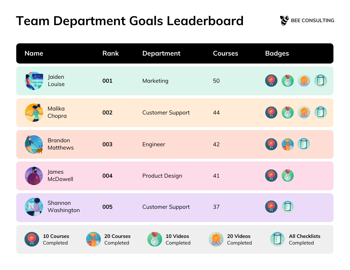
Task: Select James McDowell's 10 Videos Completed badge
Action: pos(288,176)
